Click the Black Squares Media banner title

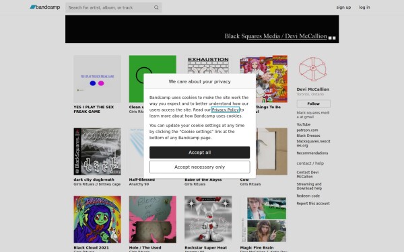[x=275, y=36]
